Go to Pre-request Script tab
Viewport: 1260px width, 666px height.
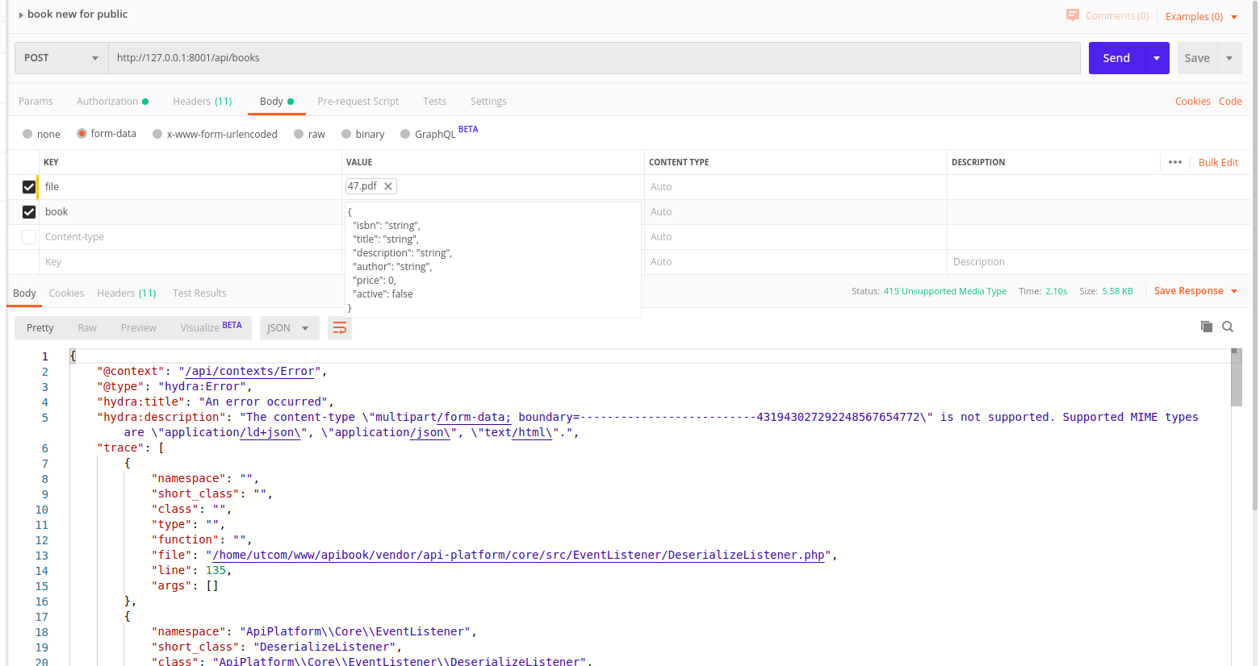click(x=358, y=102)
